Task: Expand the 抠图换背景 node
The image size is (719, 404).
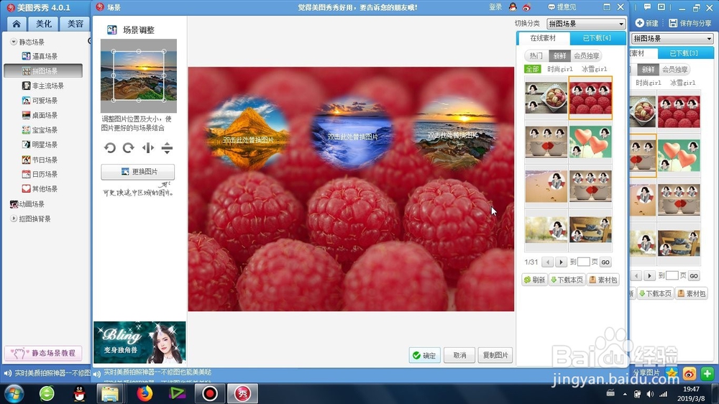Action: tap(13, 219)
